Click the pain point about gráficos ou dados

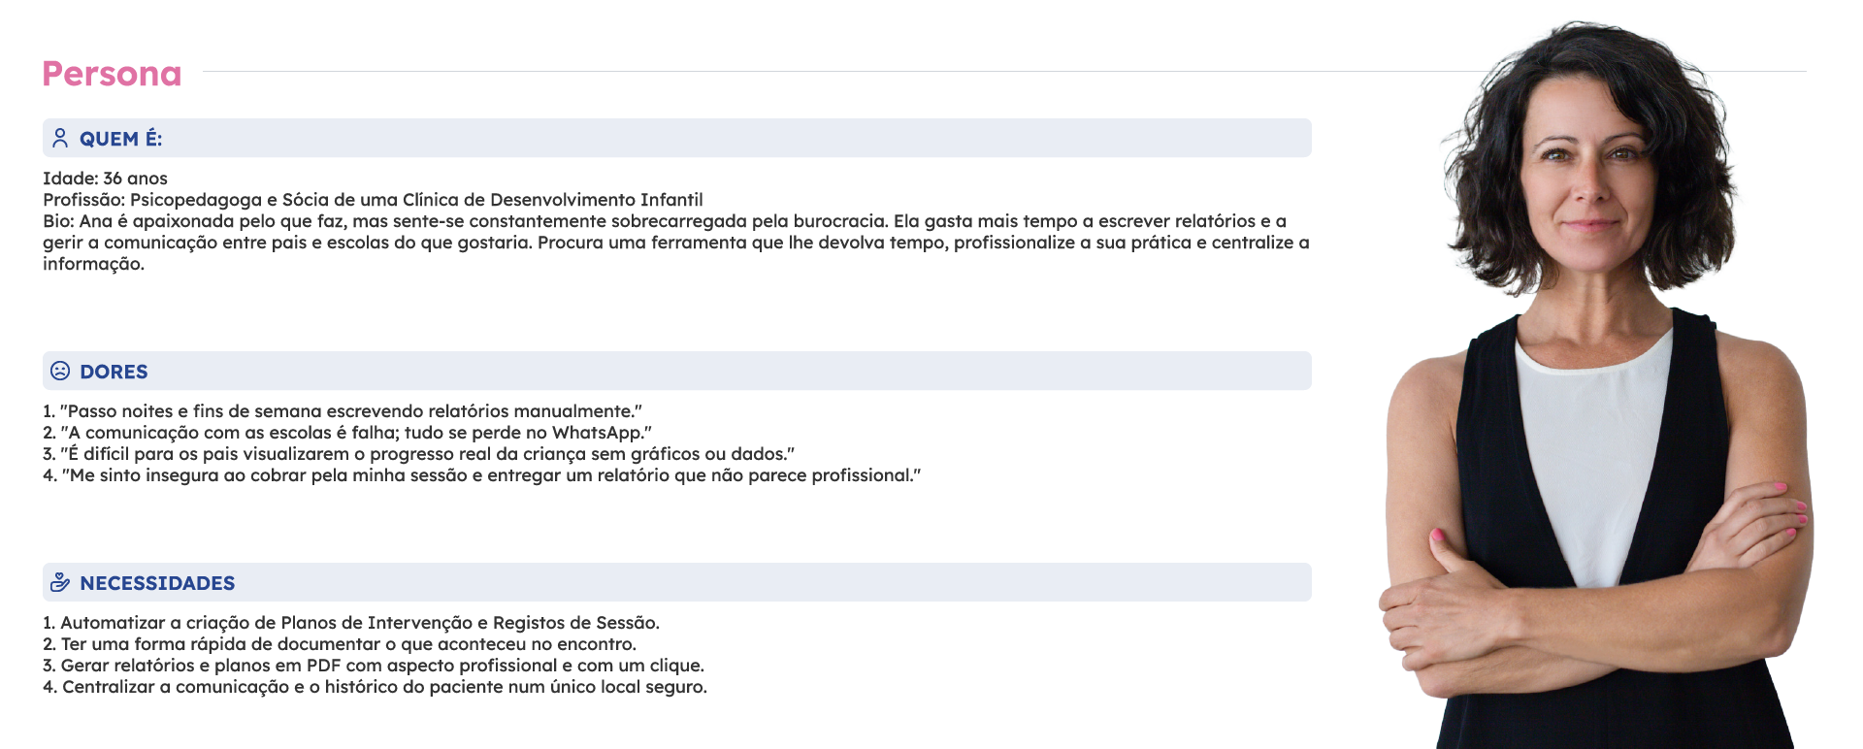click(418, 454)
